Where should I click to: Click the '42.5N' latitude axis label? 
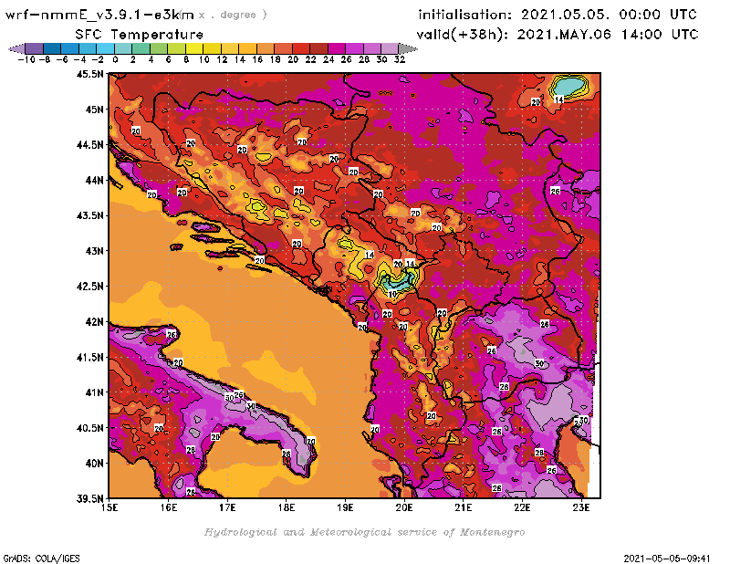click(x=89, y=287)
